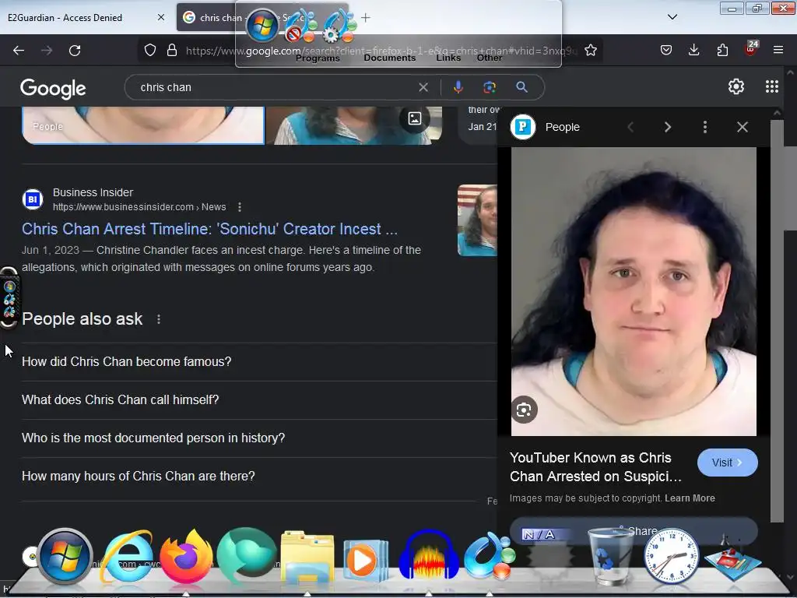Bookmark this page with the star icon
This screenshot has width=797, height=598.
tap(591, 51)
